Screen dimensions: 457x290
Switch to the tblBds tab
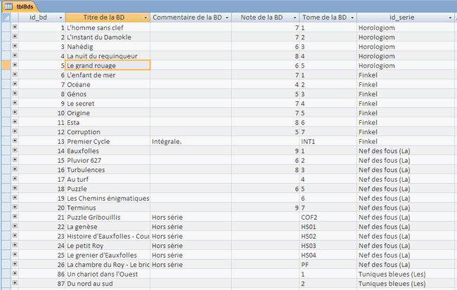[22, 6]
